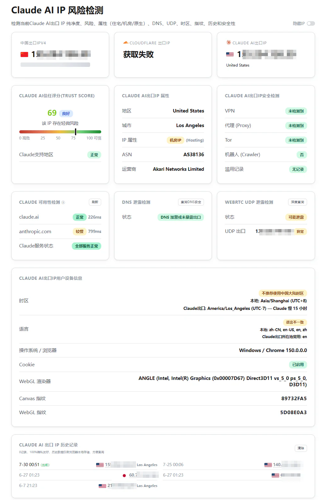Click the 未检测到 badge in VPN row
The width and height of the screenshot is (327, 500).
296,111
